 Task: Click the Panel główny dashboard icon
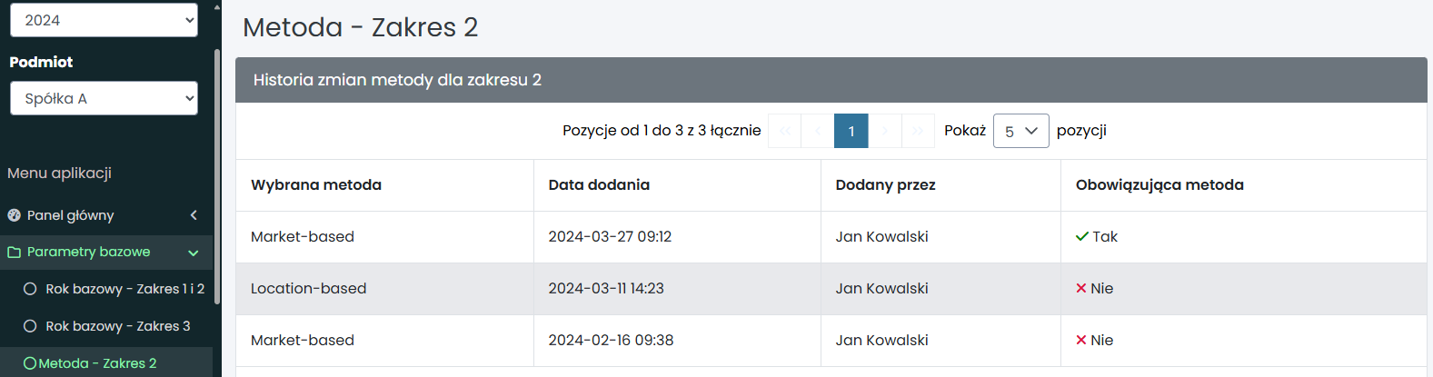(x=14, y=215)
